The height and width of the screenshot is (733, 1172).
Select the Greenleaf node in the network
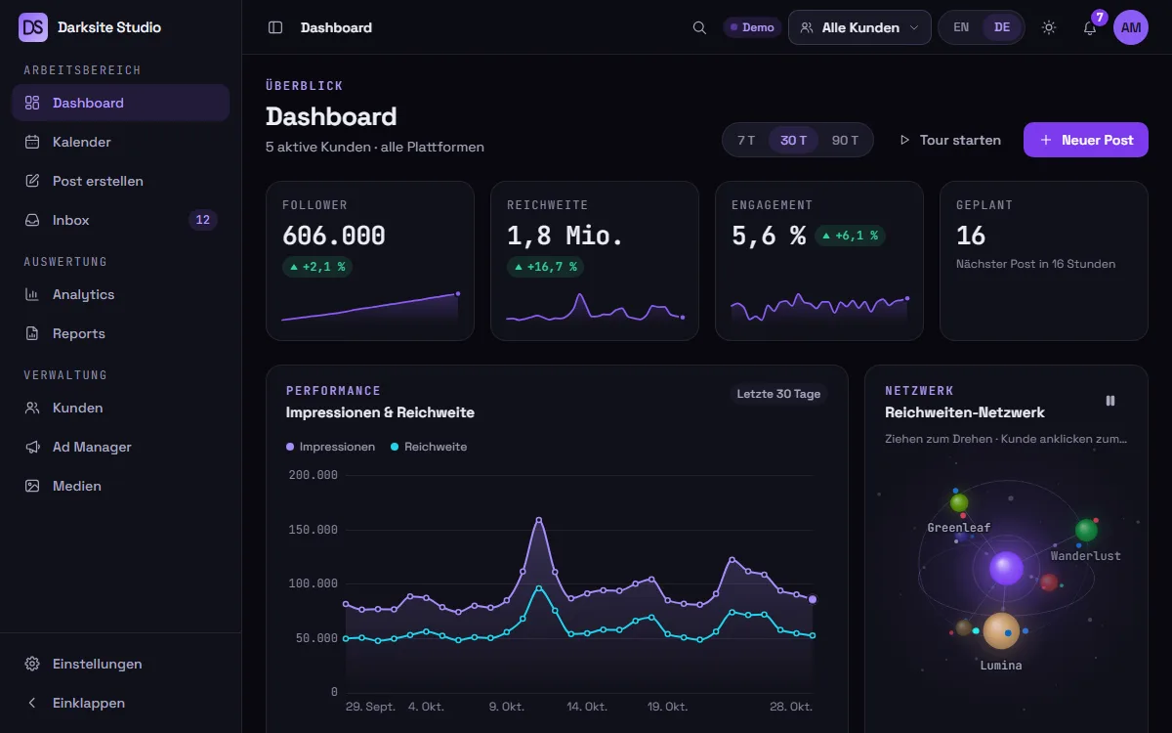tap(959, 503)
